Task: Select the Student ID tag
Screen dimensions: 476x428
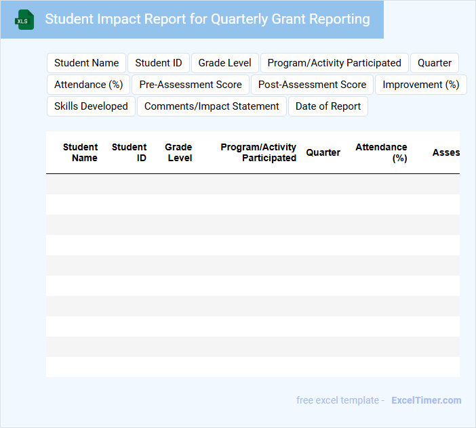Action: (x=159, y=63)
